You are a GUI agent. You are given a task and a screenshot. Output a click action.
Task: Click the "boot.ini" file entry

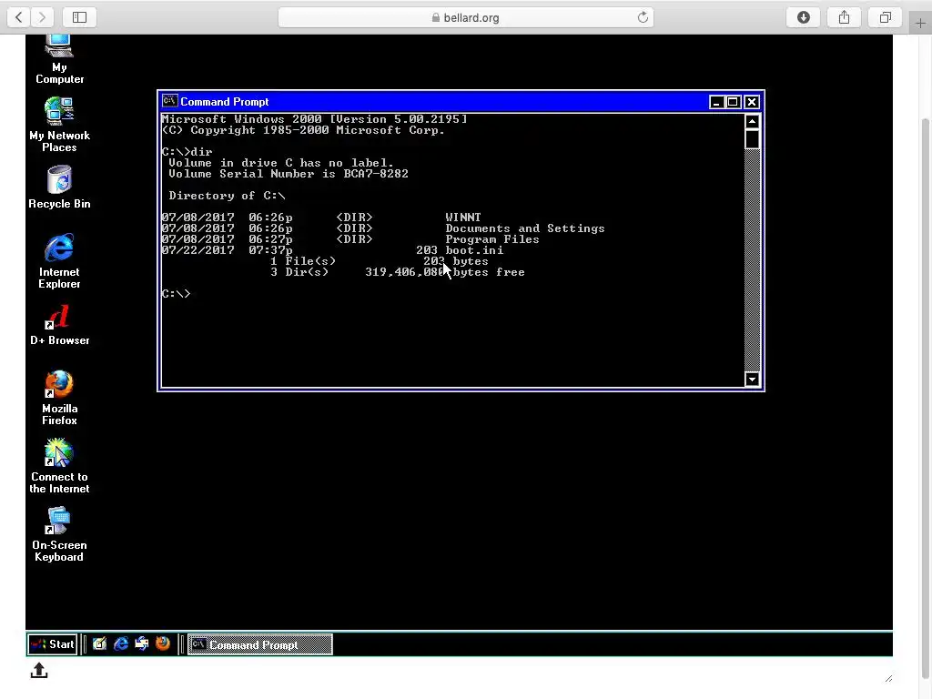[x=474, y=250]
